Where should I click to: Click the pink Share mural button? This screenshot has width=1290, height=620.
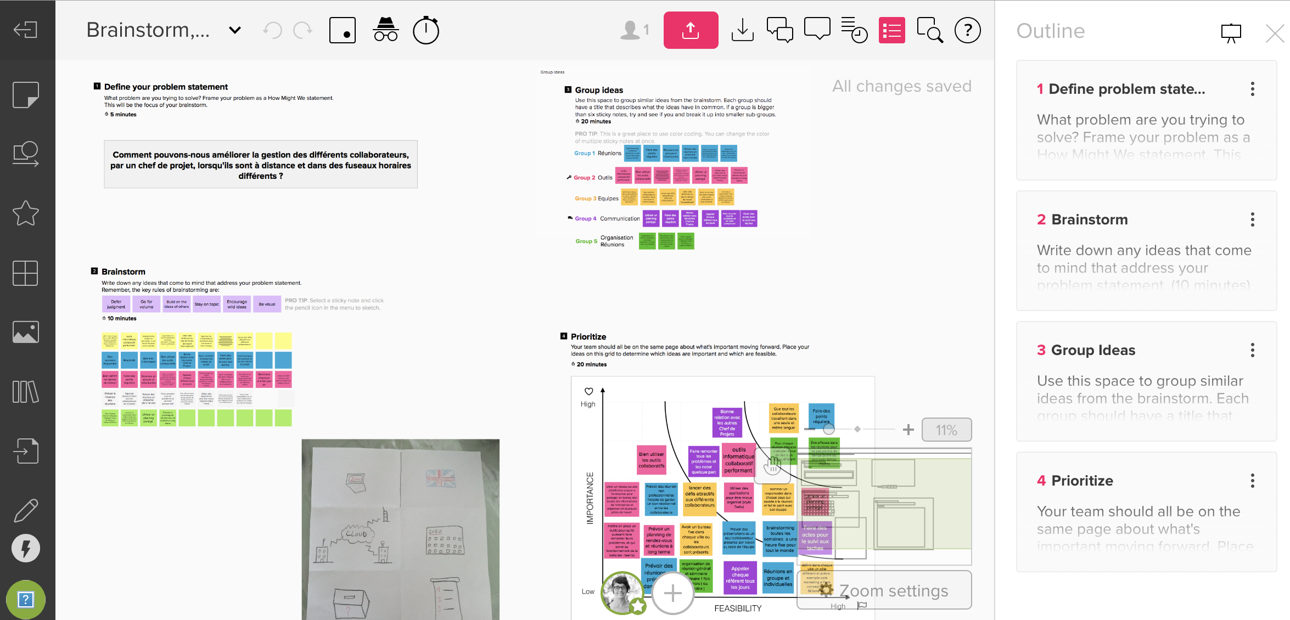(x=690, y=30)
